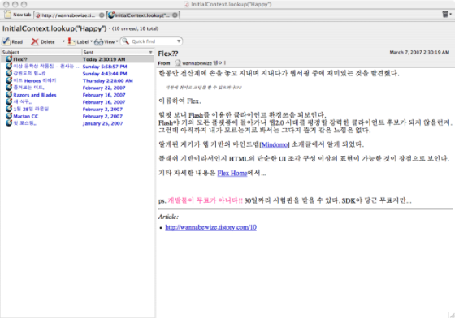Image resolution: width=455 pixels, height=318 pixels.
Task: Click the feed icon beside Mactan CC
Action: pos(9,116)
